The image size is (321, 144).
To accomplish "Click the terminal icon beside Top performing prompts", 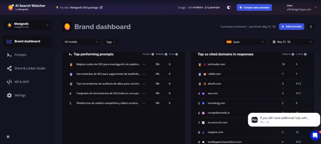I will [71, 54].
